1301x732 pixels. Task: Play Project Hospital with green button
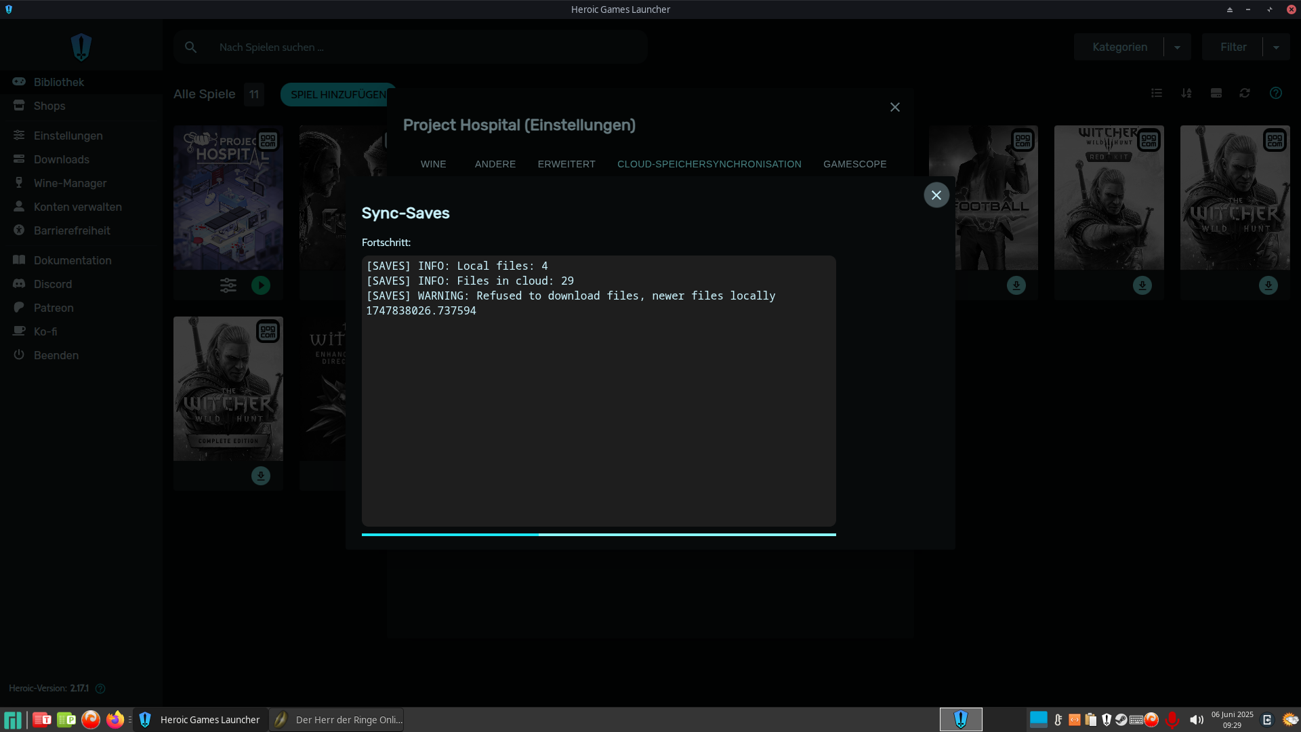(x=261, y=285)
